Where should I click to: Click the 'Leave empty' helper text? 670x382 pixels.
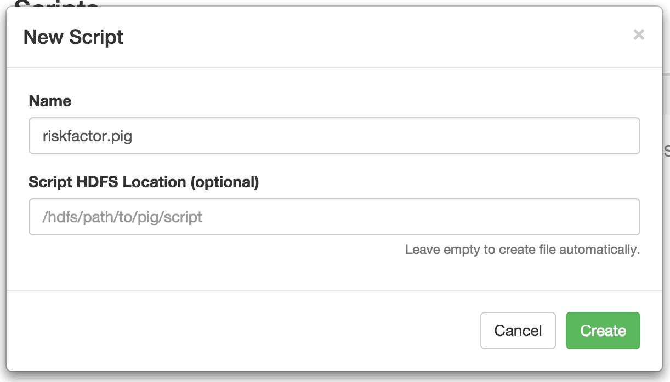click(x=523, y=250)
